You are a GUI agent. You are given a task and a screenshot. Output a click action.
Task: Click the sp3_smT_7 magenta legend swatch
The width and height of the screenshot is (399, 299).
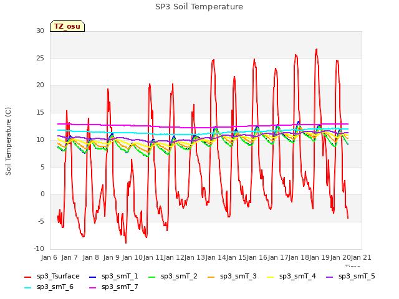(93, 288)
